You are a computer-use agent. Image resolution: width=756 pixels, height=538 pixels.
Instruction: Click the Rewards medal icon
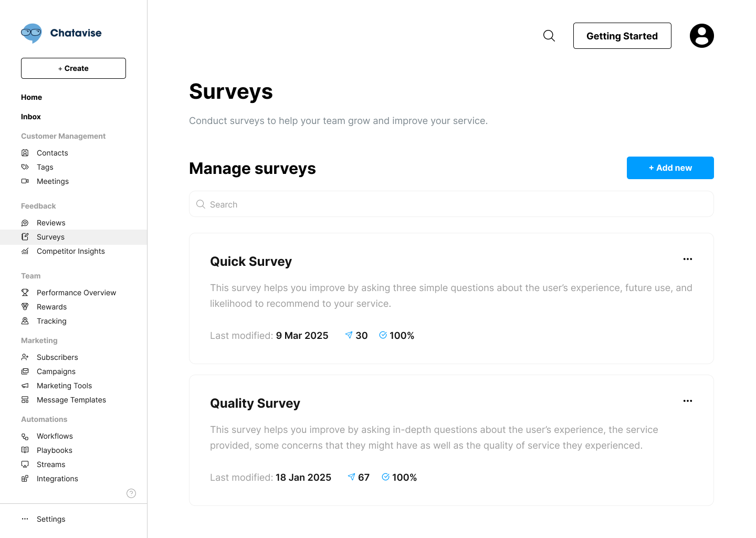tap(25, 307)
